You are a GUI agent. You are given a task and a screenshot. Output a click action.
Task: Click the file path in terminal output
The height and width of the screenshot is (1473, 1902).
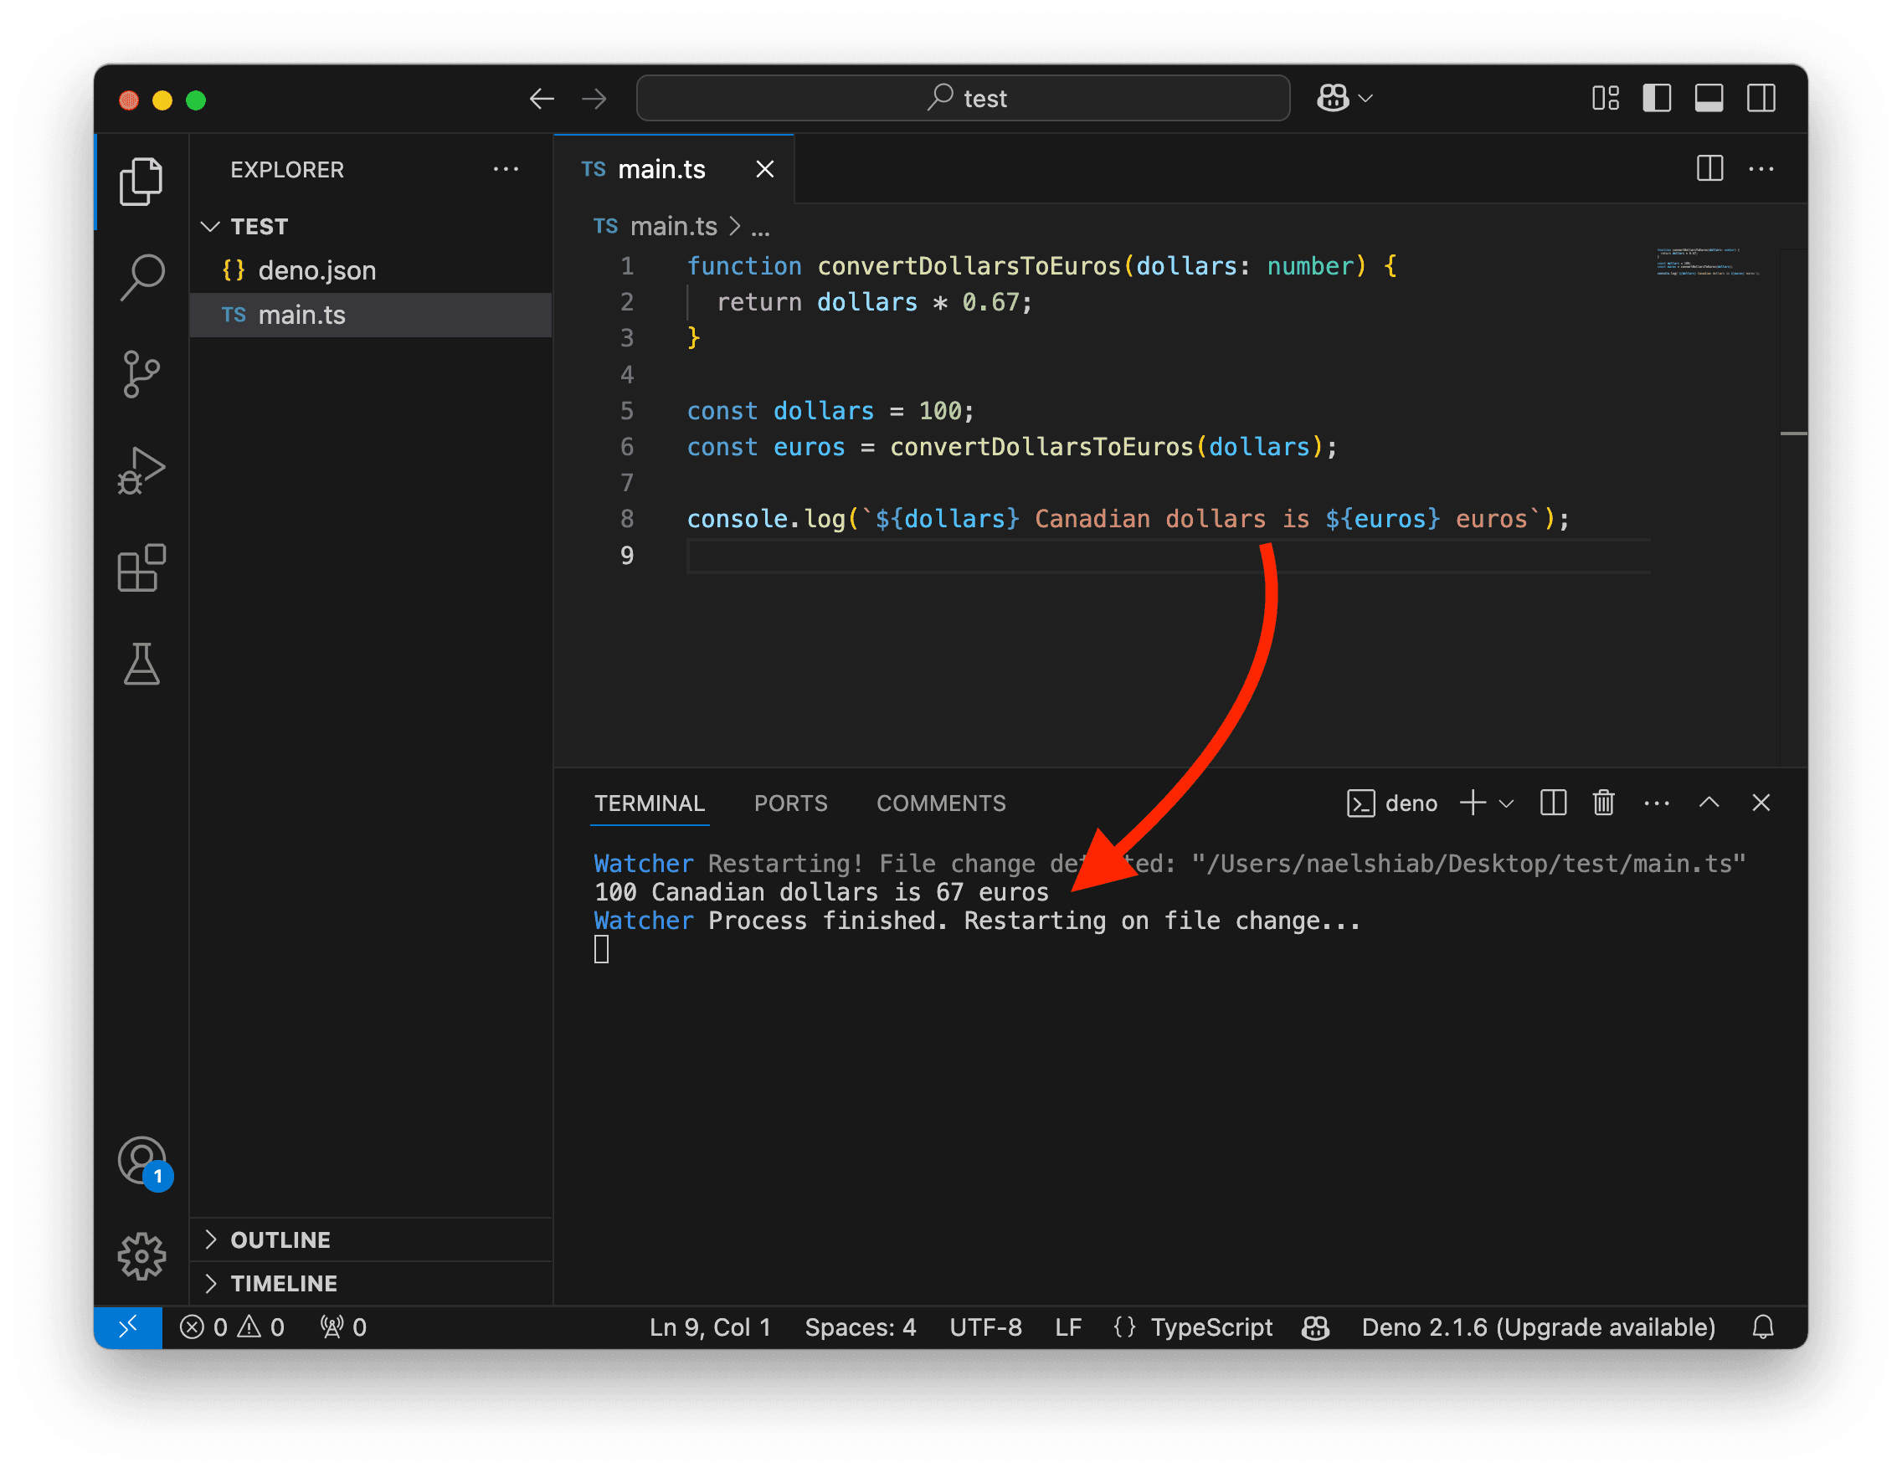(1468, 864)
